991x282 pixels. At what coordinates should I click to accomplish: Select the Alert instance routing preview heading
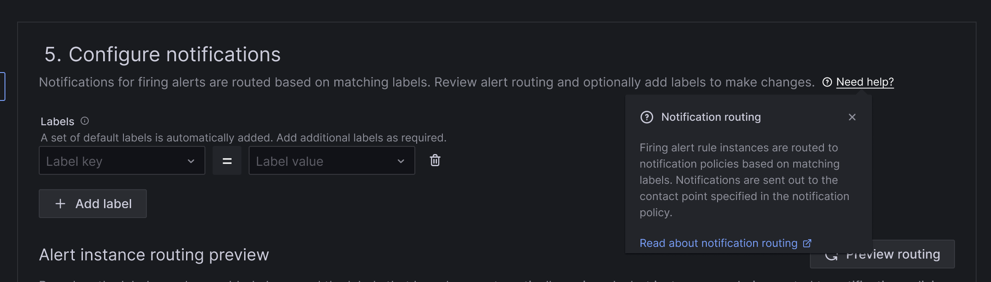pyautogui.click(x=154, y=255)
